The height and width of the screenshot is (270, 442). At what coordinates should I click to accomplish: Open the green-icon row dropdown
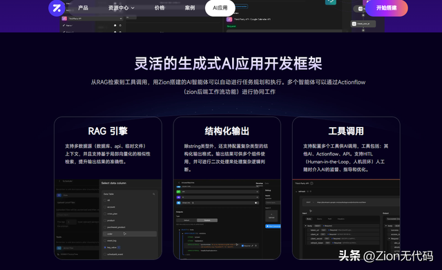[x=257, y=192]
